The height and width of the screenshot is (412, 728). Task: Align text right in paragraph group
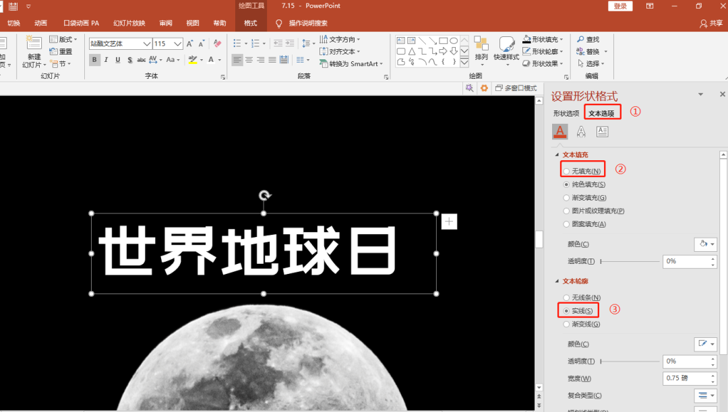pyautogui.click(x=260, y=60)
